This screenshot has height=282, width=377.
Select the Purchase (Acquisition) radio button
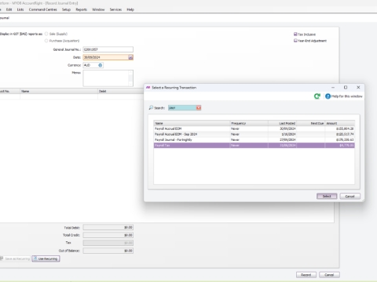(x=46, y=41)
